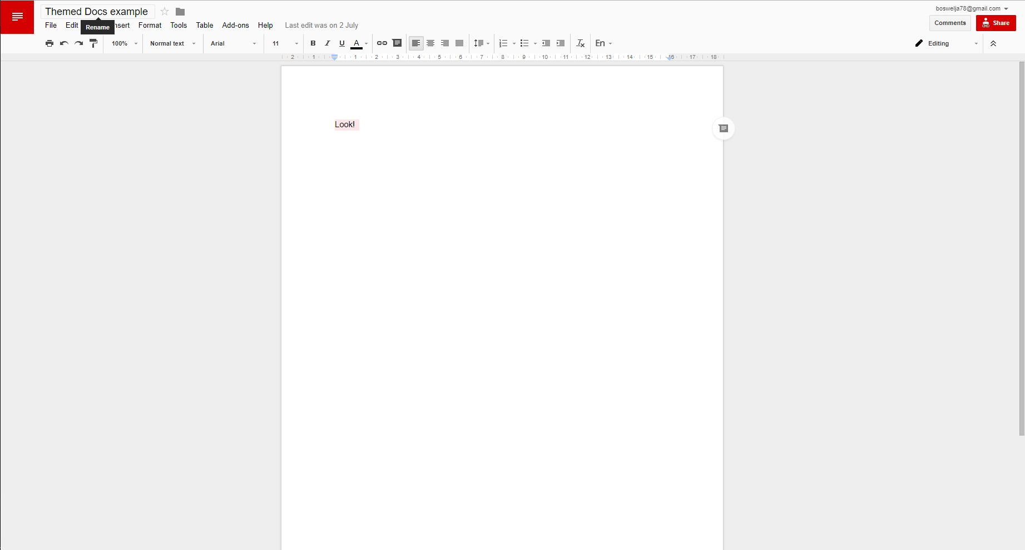Screen dimensions: 1025x550
Task: Click the word 'Look!' in the document
Action: tap(345, 124)
